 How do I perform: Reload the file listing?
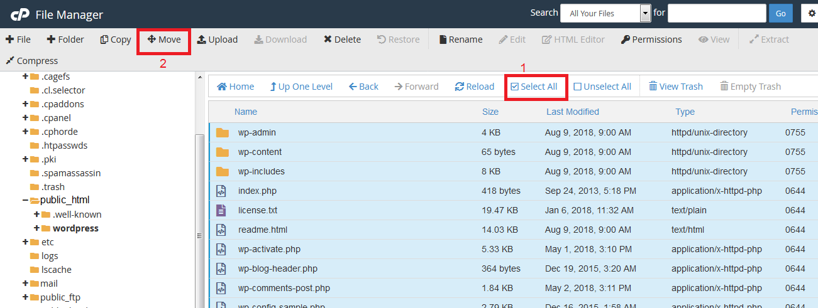(475, 87)
